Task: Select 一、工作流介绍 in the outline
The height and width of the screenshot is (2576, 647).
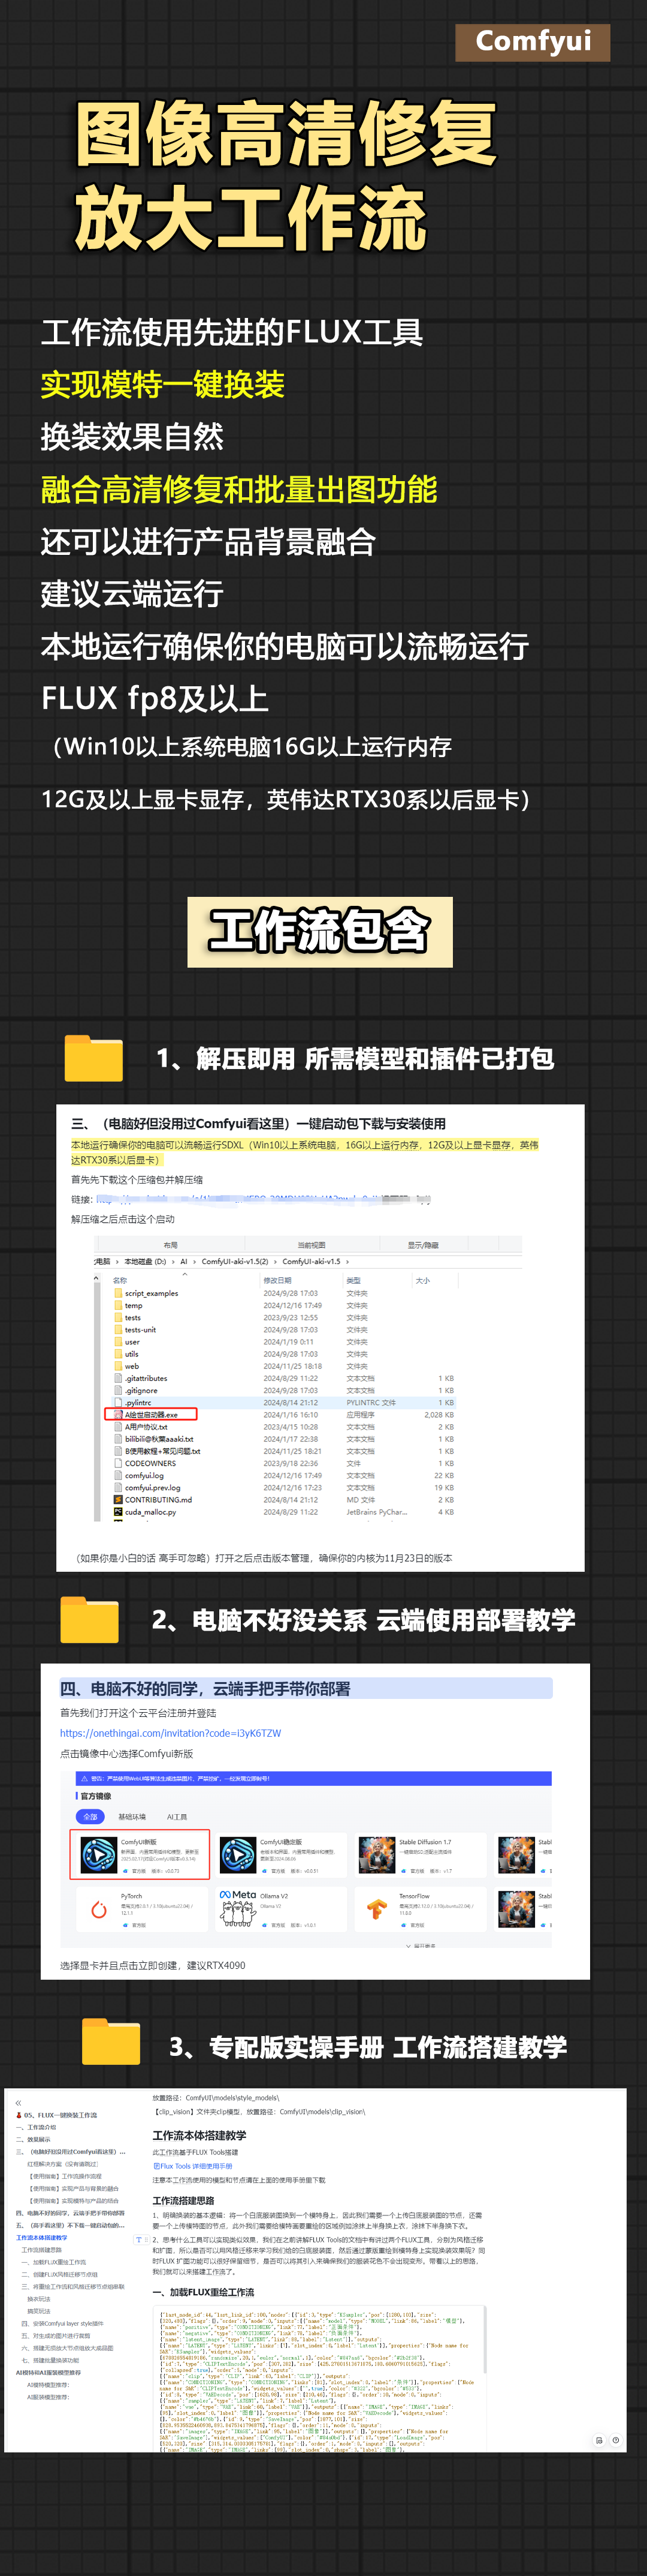Action: tap(37, 2127)
